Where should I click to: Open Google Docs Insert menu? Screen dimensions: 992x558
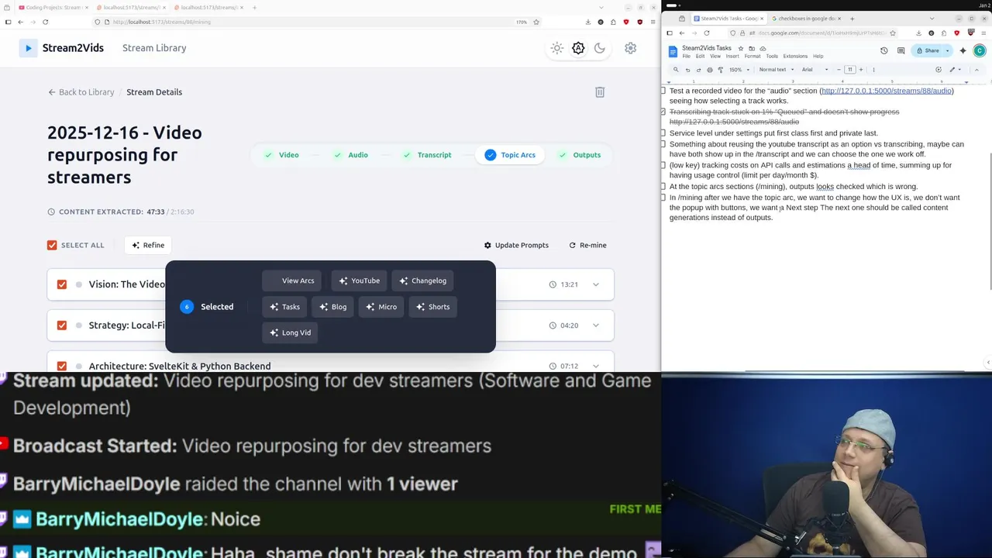732,57
